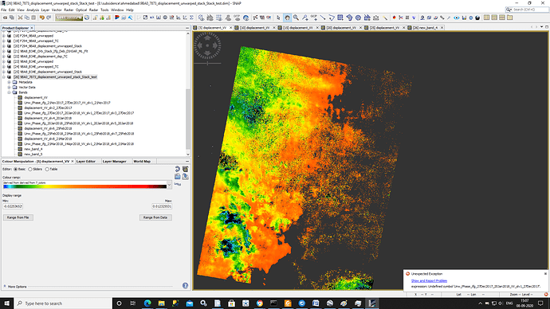The height and width of the screenshot is (309, 550).
Task: Select the GCP placing tool
Action: point(314,18)
